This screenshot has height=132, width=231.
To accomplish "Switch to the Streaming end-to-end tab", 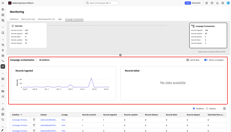I will (x=47, y=19).
